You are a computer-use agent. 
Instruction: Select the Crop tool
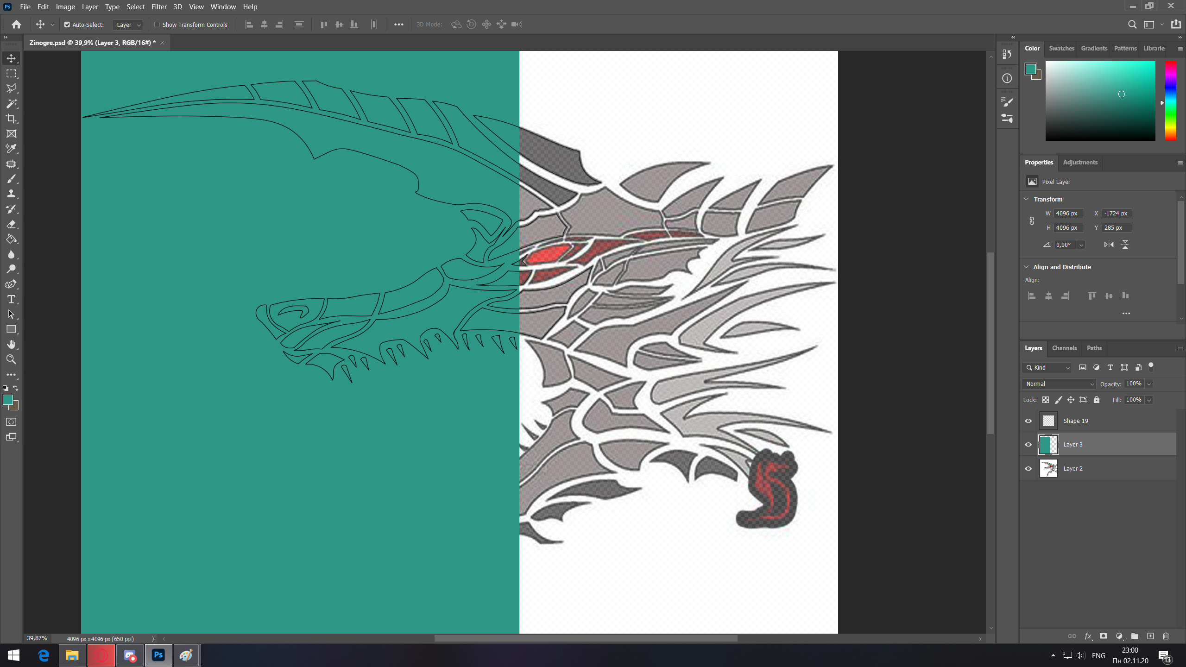pos(11,119)
